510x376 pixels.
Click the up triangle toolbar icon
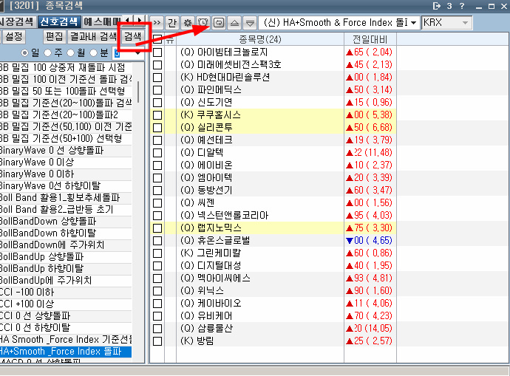(x=234, y=23)
